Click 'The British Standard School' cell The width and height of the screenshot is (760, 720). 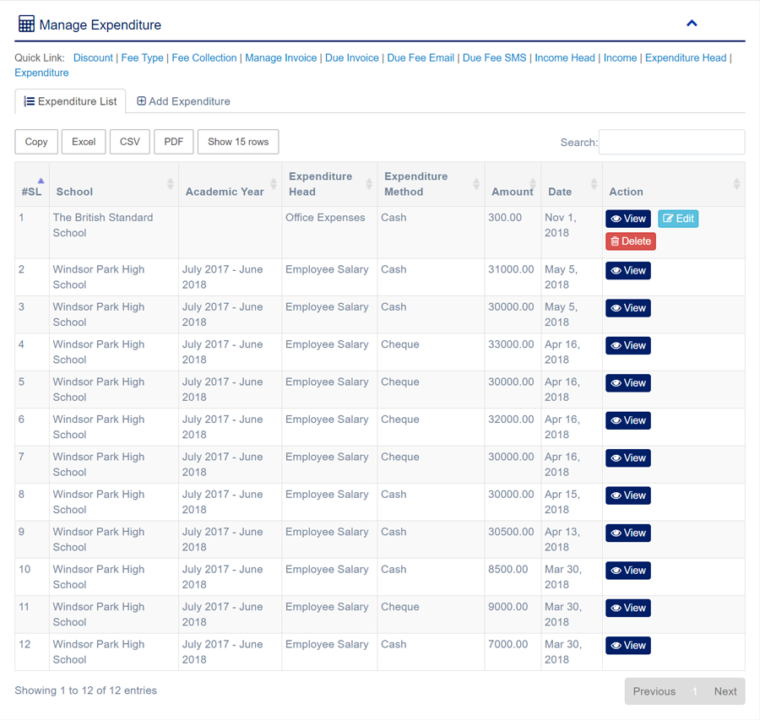coord(114,233)
